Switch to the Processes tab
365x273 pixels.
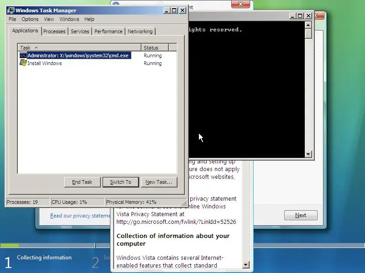tap(54, 31)
